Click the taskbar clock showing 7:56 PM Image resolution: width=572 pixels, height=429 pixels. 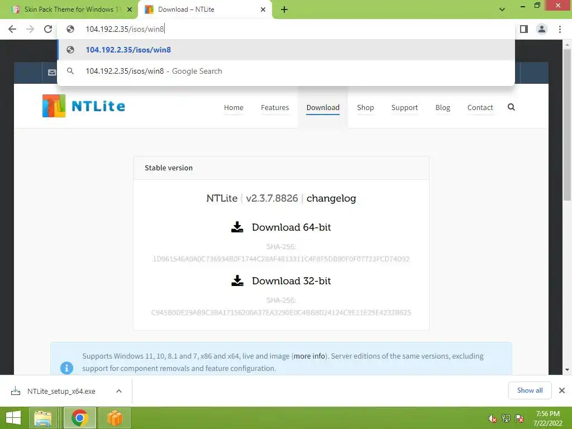[547, 418]
